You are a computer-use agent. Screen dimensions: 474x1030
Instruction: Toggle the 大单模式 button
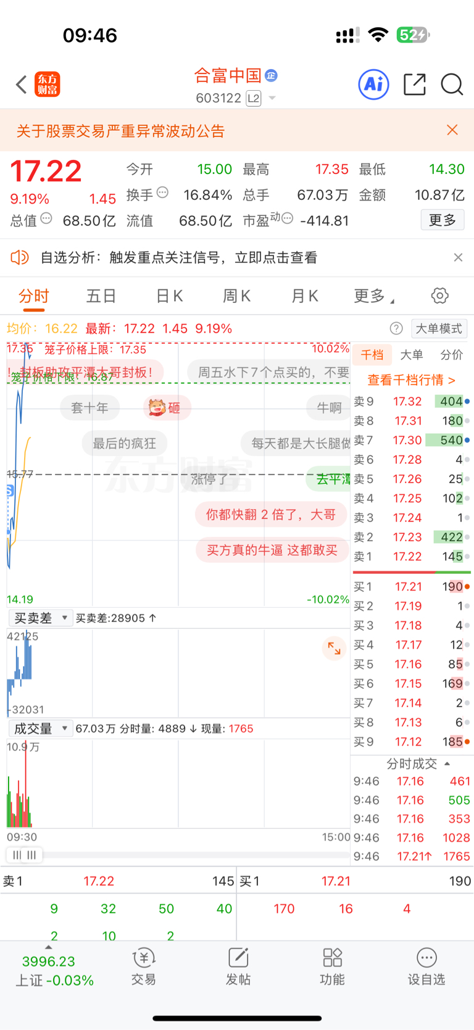(439, 328)
